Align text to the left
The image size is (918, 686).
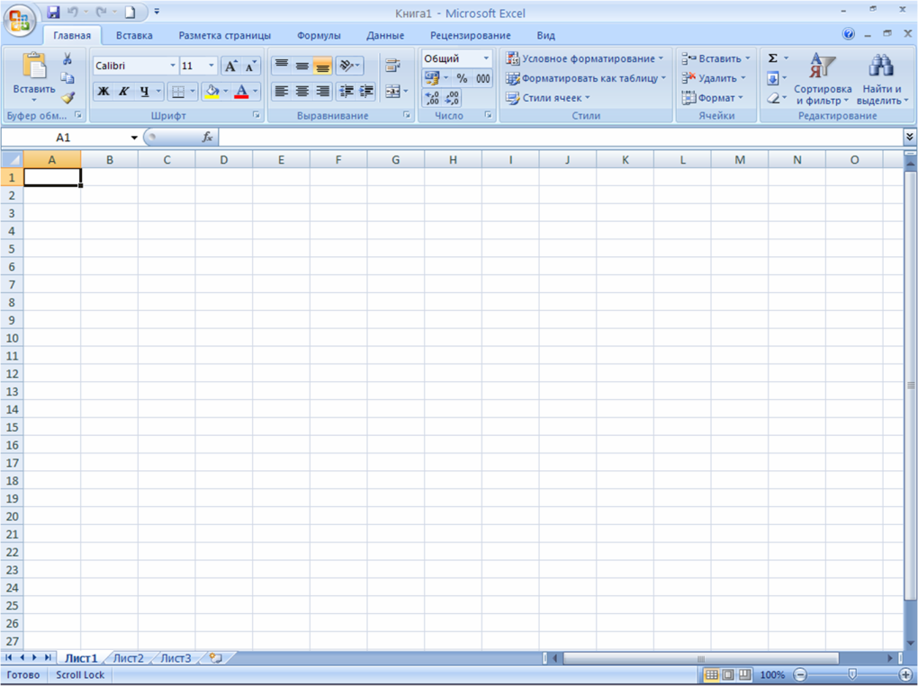click(x=282, y=91)
